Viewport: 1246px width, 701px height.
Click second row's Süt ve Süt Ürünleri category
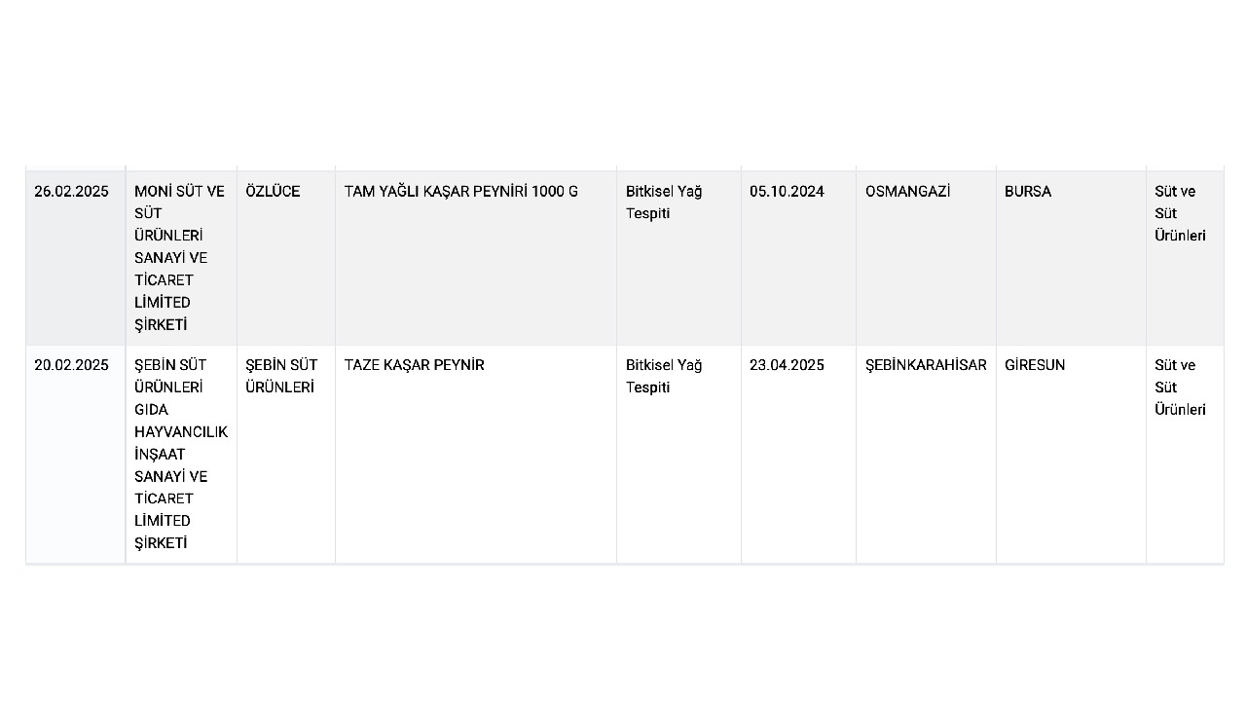click(1185, 454)
